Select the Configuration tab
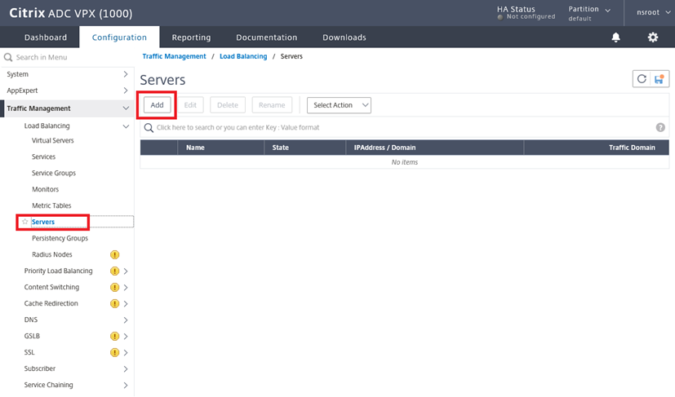Viewport: 675px width, 397px height. click(x=119, y=37)
